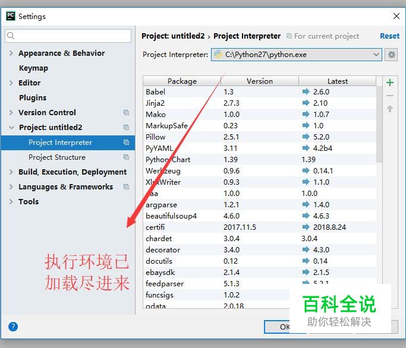The width and height of the screenshot is (406, 348).
Task: Open the Project Interpreter dropdown
Action: [296, 55]
